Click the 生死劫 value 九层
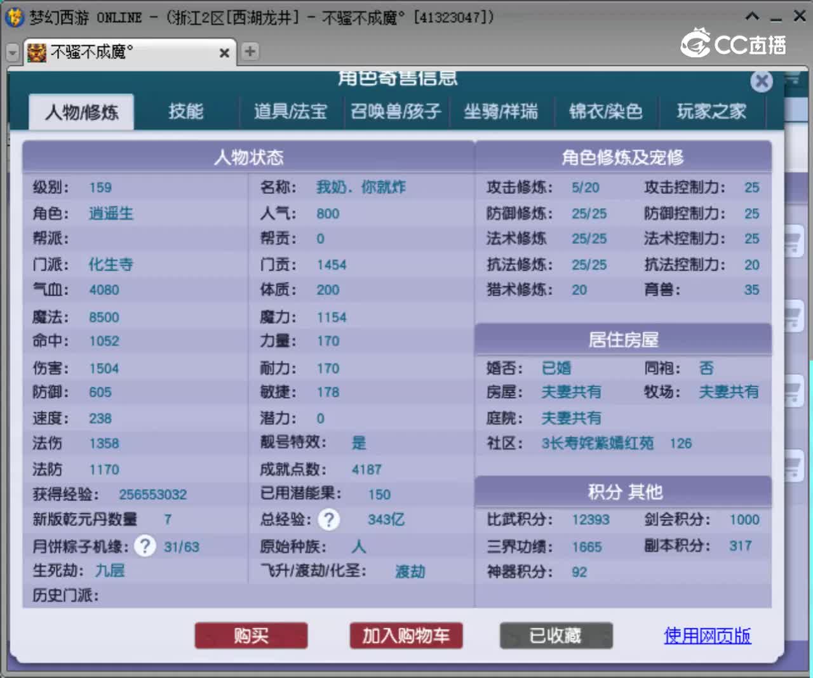The image size is (813, 678). click(x=110, y=571)
